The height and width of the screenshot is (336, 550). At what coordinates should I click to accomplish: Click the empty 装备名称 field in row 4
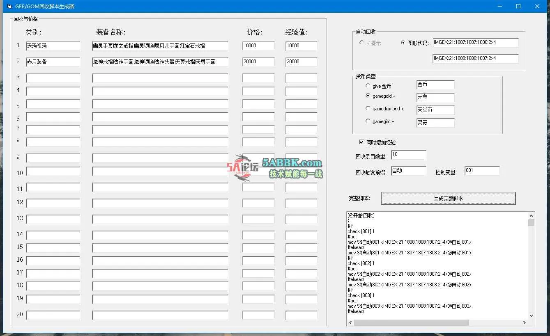point(160,91)
